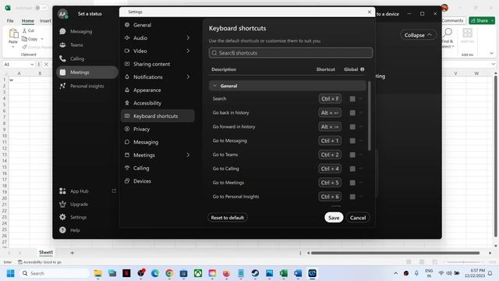Click the Upgrade crown icon
Image resolution: width=499 pixels, height=281 pixels.
pyautogui.click(x=62, y=205)
